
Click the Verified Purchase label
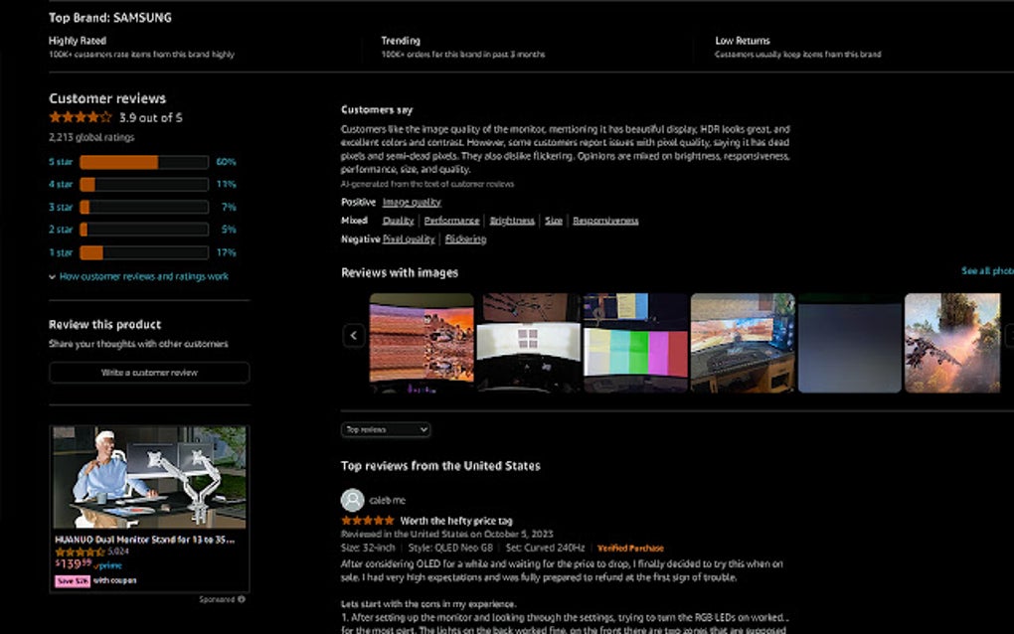630,549
